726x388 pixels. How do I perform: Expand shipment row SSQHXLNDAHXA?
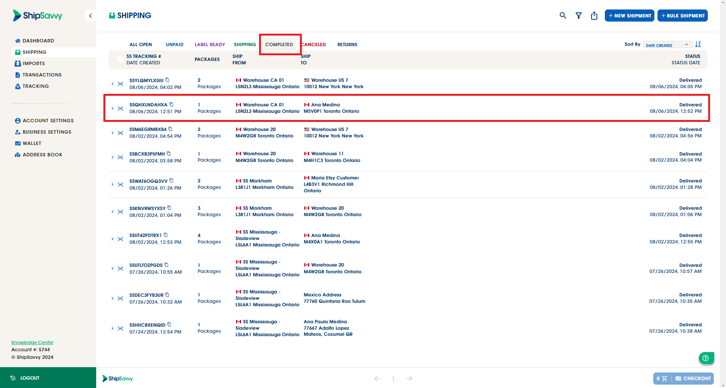pos(112,108)
